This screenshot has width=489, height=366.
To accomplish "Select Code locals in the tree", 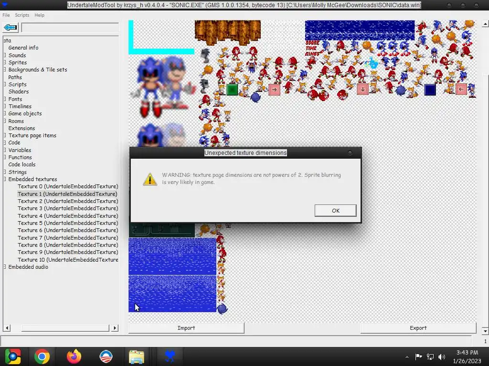I will (x=22, y=164).
